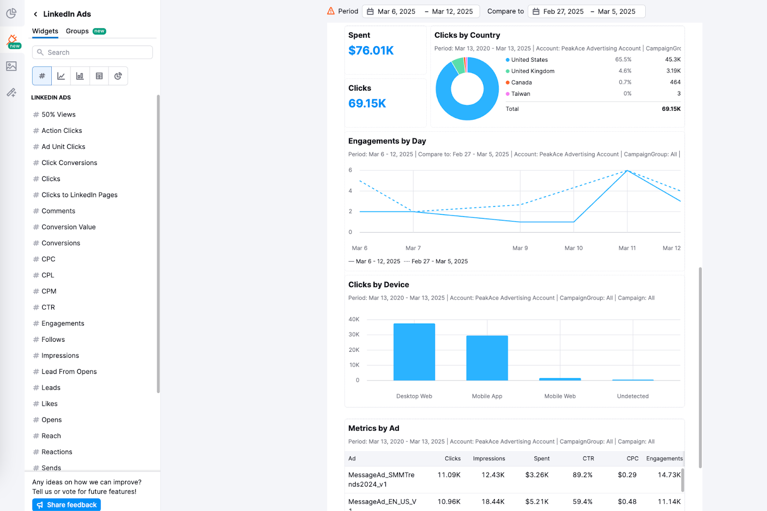Click the warning triangle beside Period
The height and width of the screenshot is (511, 767).
[x=330, y=11]
